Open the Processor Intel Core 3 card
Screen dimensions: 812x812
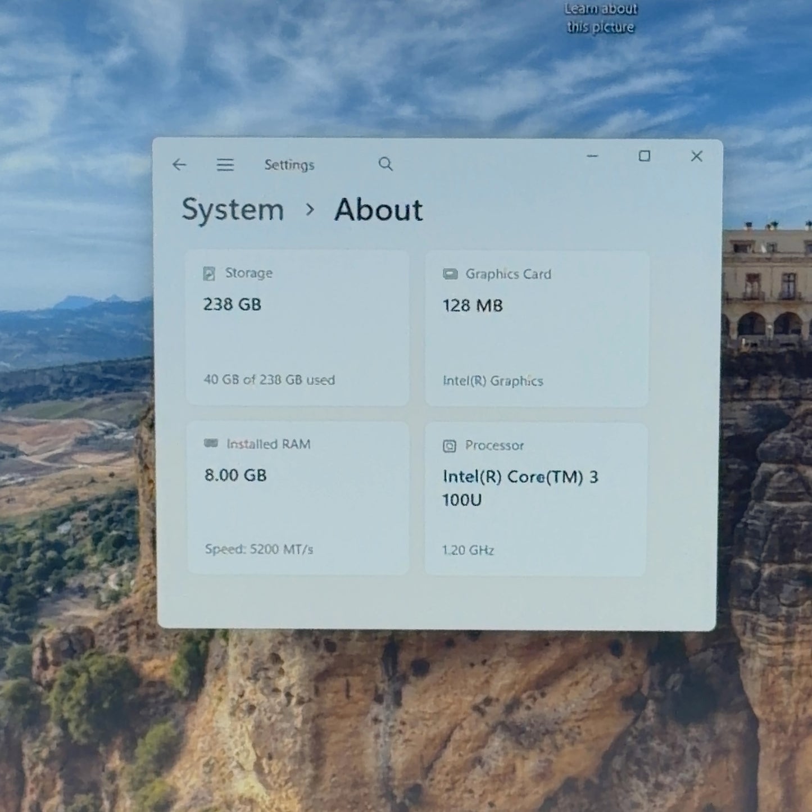[x=536, y=499]
